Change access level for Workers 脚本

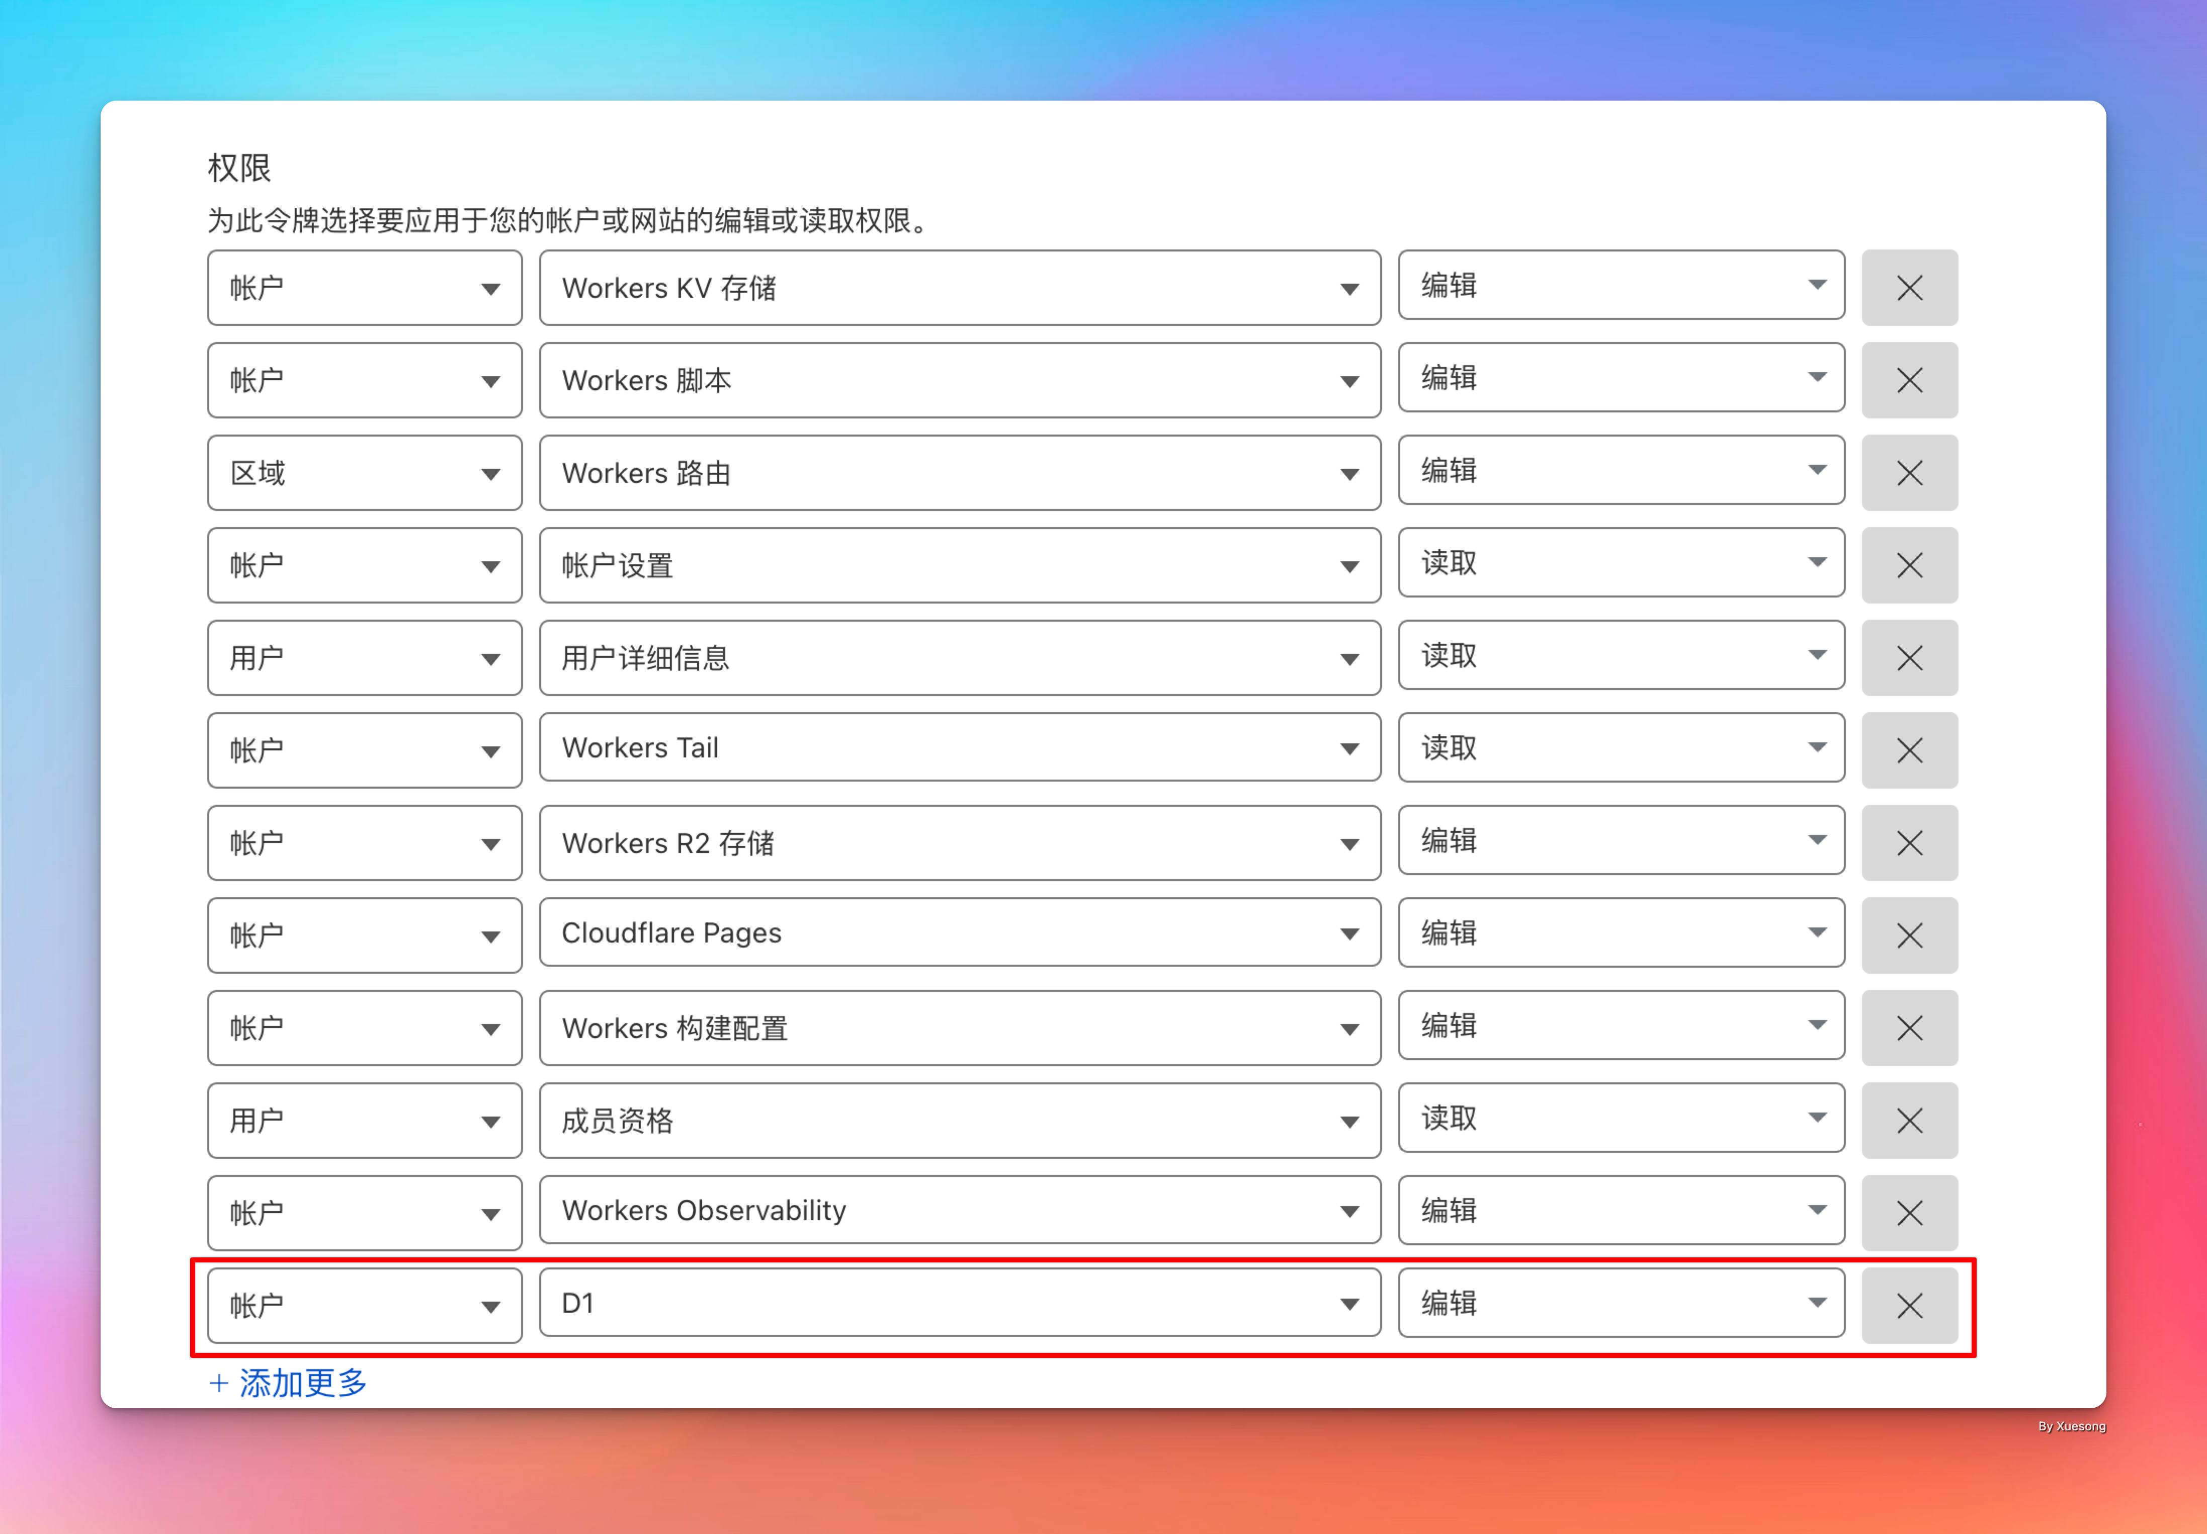pyautogui.click(x=1622, y=377)
